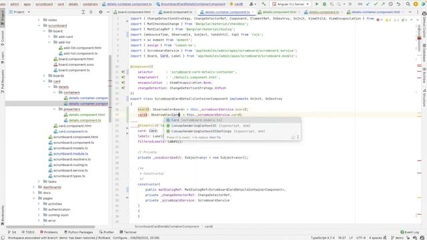Open the TODO tool window

(28, 232)
